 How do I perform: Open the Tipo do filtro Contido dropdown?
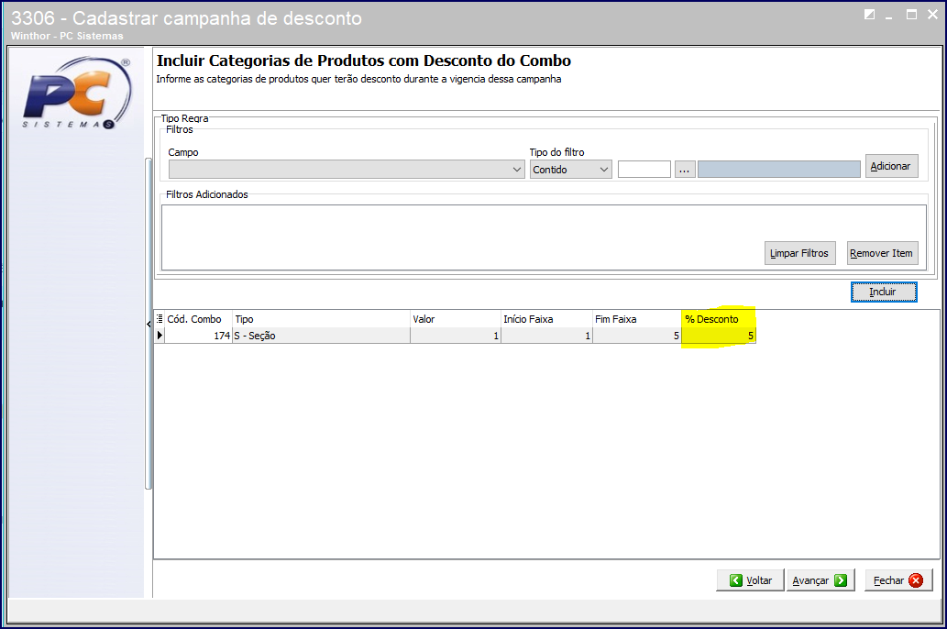(571, 170)
